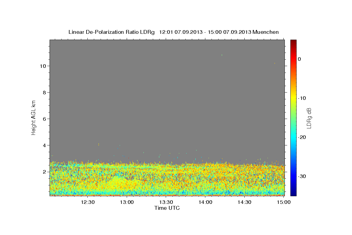Click the 'LDRg dB' colorbar label
Image resolution: width=352 pixels, height=235 pixels.
[309, 118]
